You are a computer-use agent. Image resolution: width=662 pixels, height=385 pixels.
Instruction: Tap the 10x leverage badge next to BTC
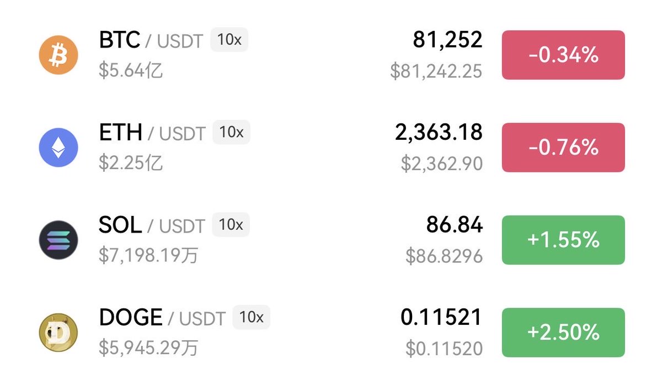pyautogui.click(x=229, y=40)
